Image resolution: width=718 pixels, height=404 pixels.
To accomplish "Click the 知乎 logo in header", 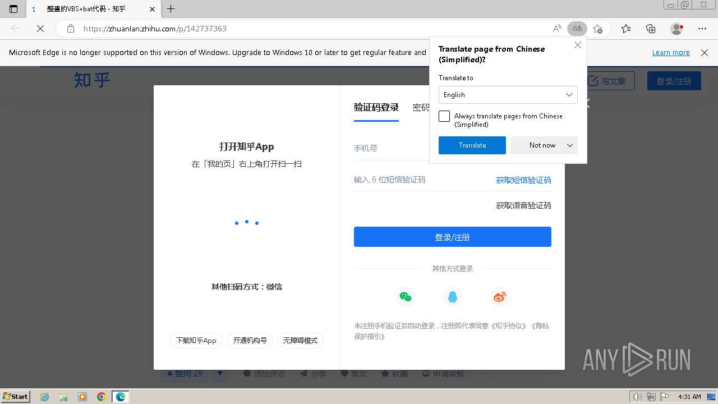I will tap(92, 80).
